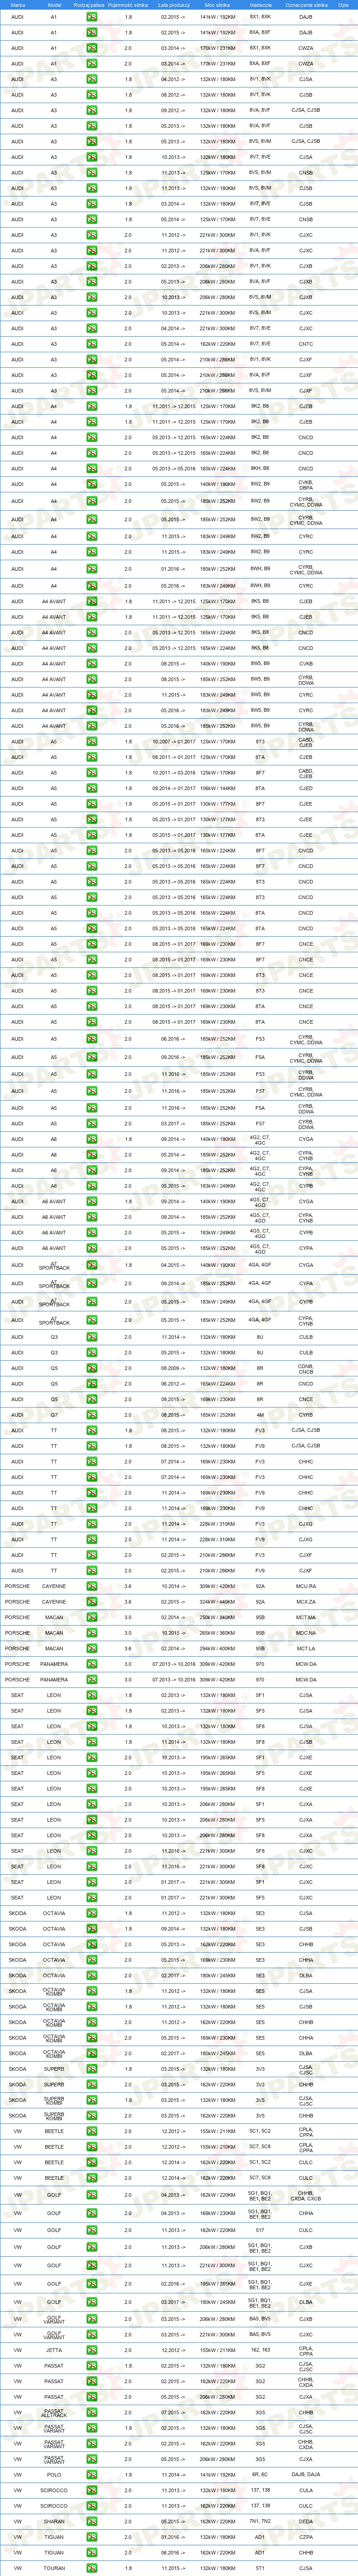Click the fuel icon in the VW TOURAN row
358x2576 pixels.
click(x=92, y=2568)
